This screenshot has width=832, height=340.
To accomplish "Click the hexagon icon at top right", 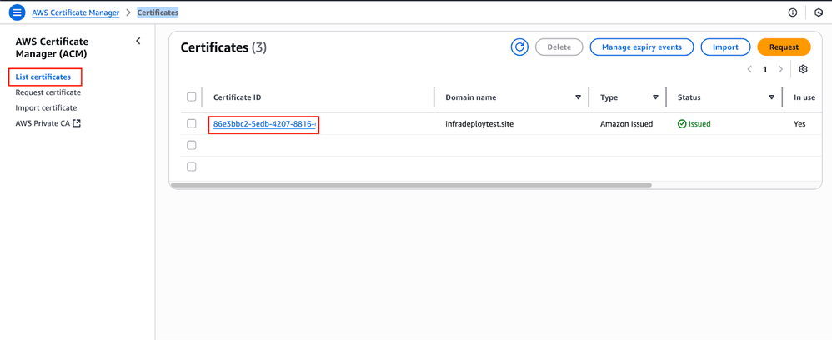I will pyautogui.click(x=819, y=12).
